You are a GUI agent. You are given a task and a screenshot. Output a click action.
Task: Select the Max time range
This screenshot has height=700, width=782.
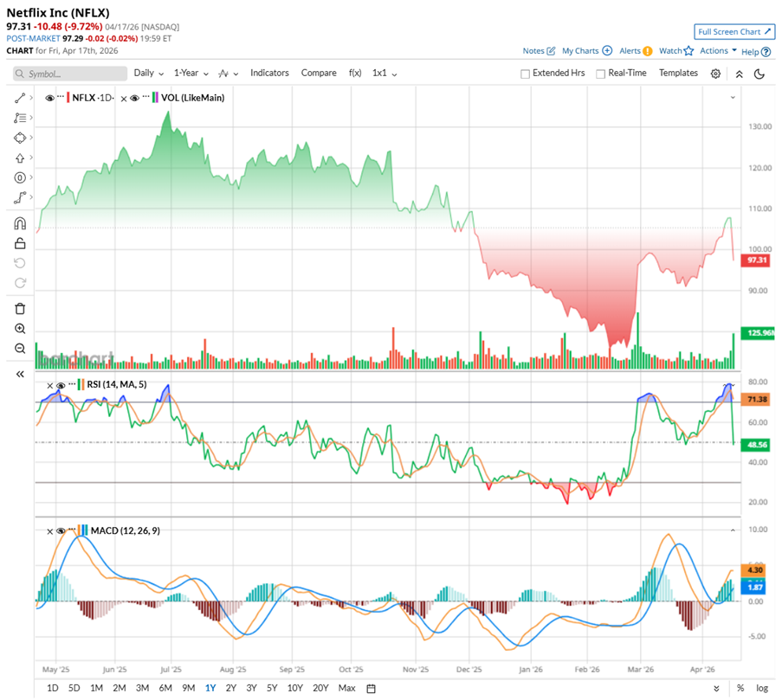[347, 688]
